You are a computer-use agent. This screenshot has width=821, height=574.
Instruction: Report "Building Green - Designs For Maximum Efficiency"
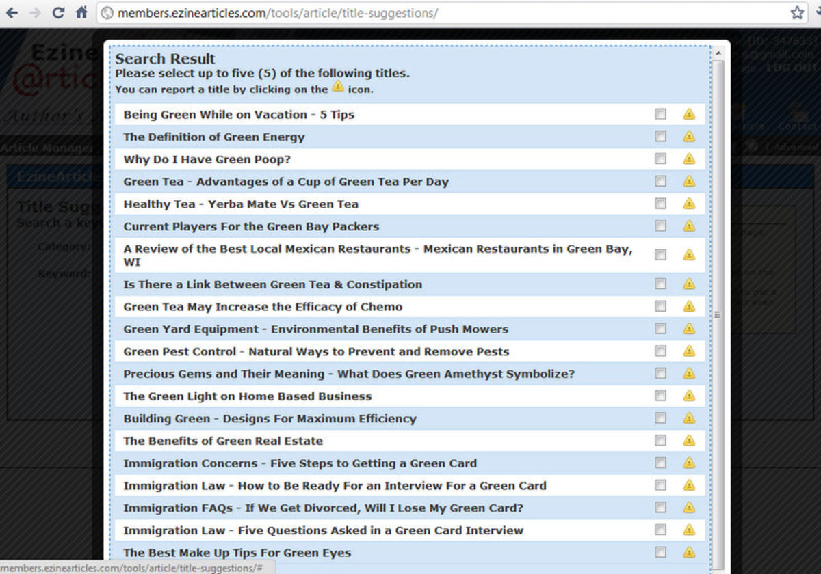pyautogui.click(x=690, y=418)
